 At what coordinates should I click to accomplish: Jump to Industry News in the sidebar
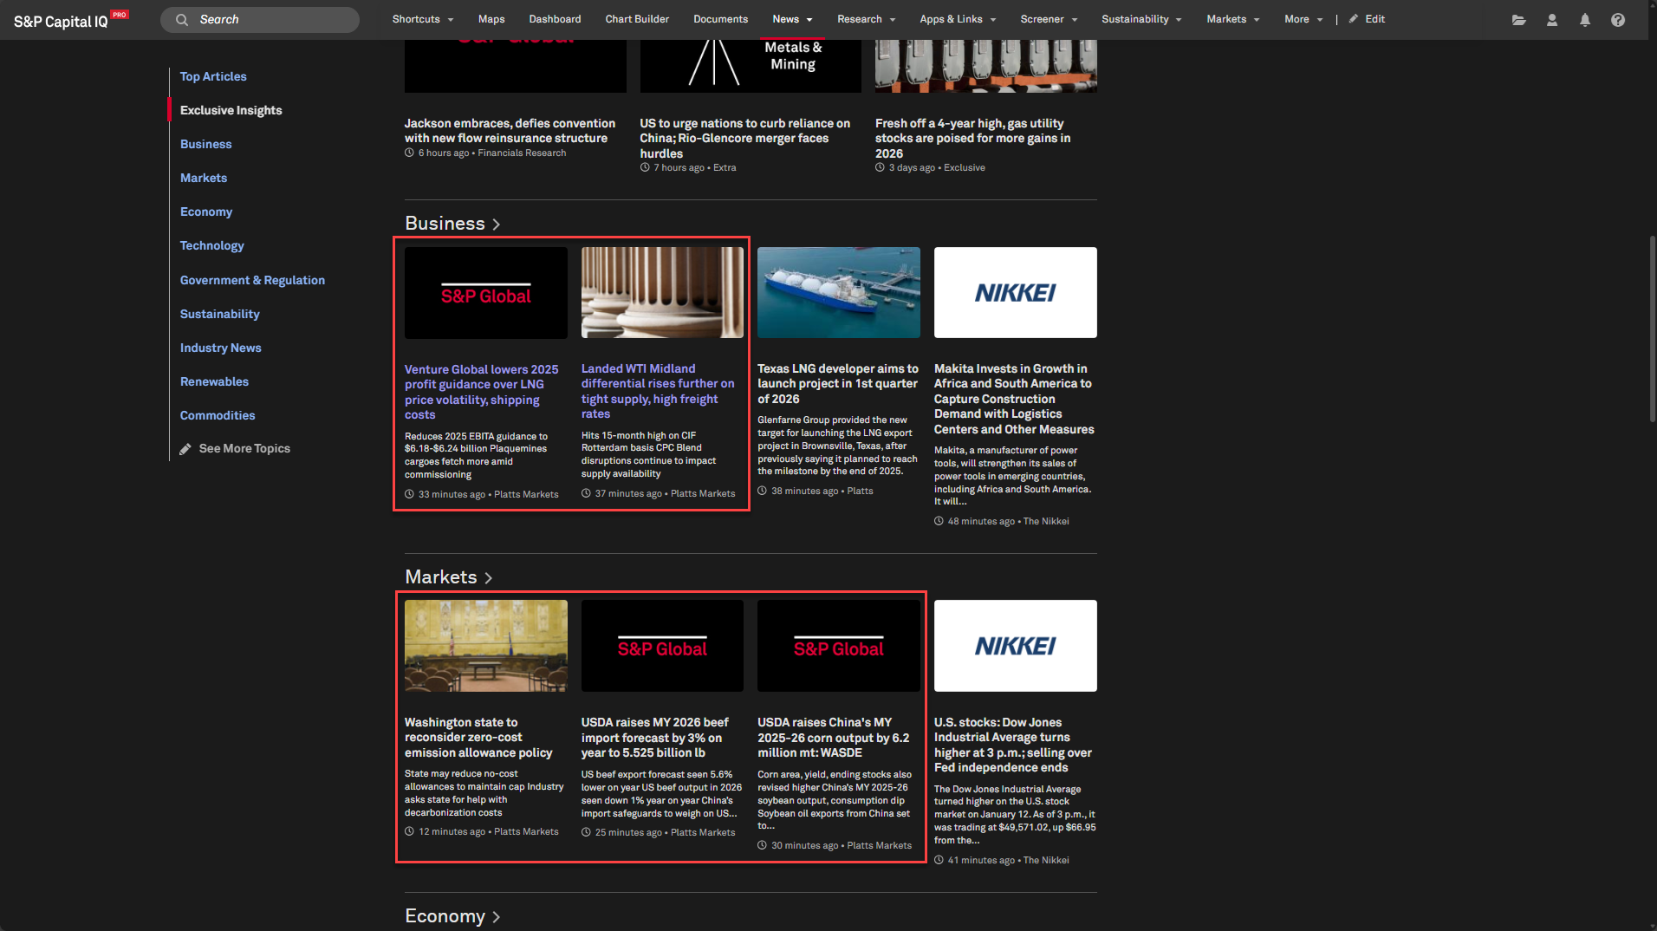[221, 348]
